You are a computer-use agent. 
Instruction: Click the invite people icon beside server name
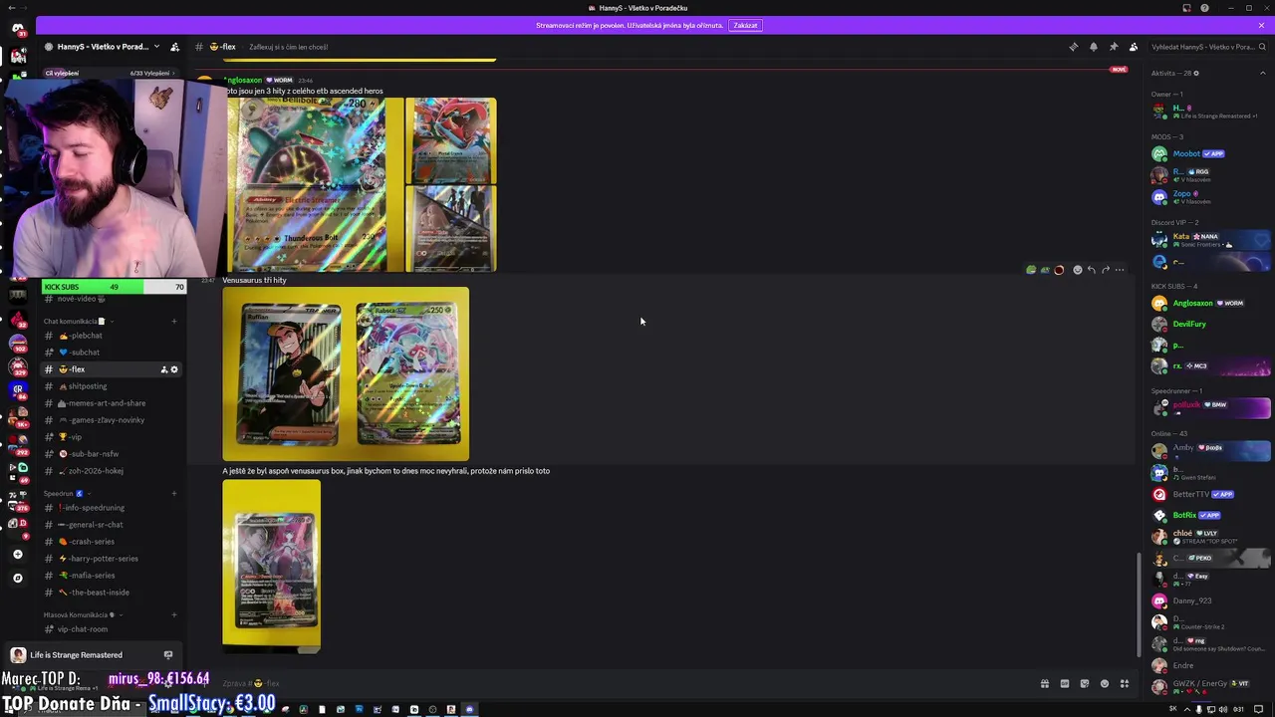click(175, 47)
